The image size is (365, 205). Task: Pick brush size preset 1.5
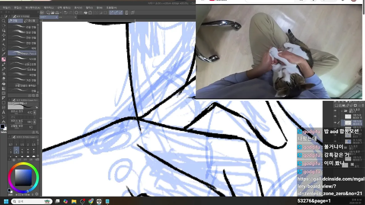(22, 143)
